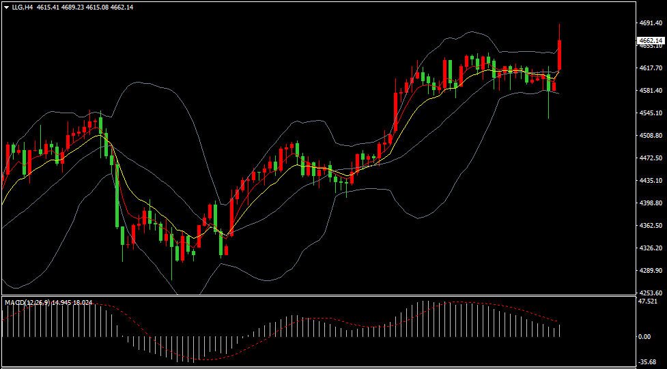Screen dimensions: 667x369
Task: Click the 4326.20 price axis label
Action: (x=651, y=248)
